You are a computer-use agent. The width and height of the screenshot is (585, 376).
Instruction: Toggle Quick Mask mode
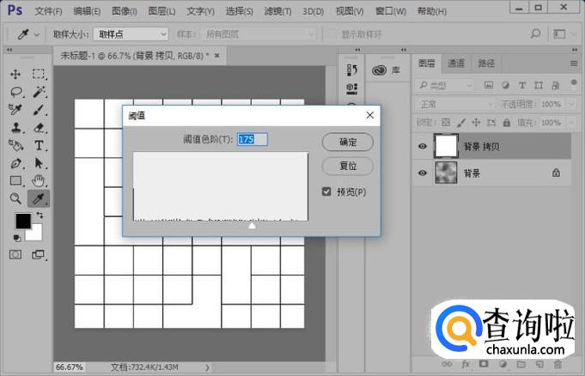[15, 255]
